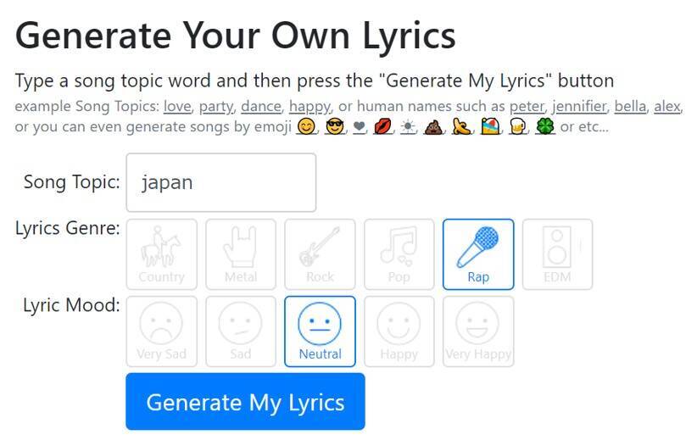Set lyric mood to Very Happy
697x440 pixels.
coord(478,331)
